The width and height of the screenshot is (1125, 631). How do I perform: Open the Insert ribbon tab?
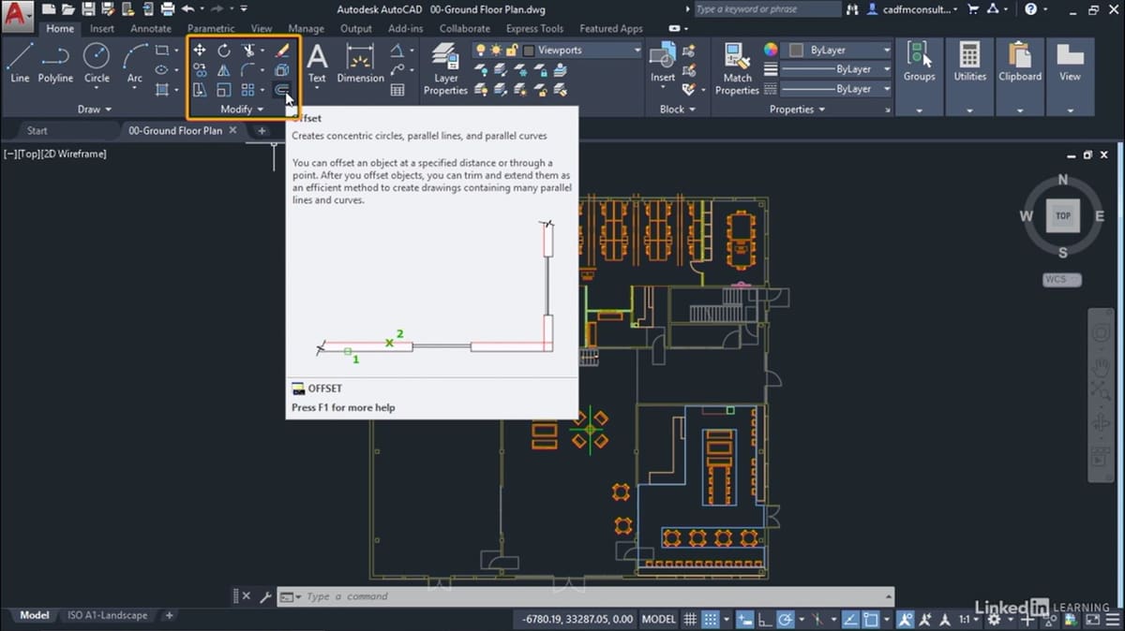pos(102,29)
